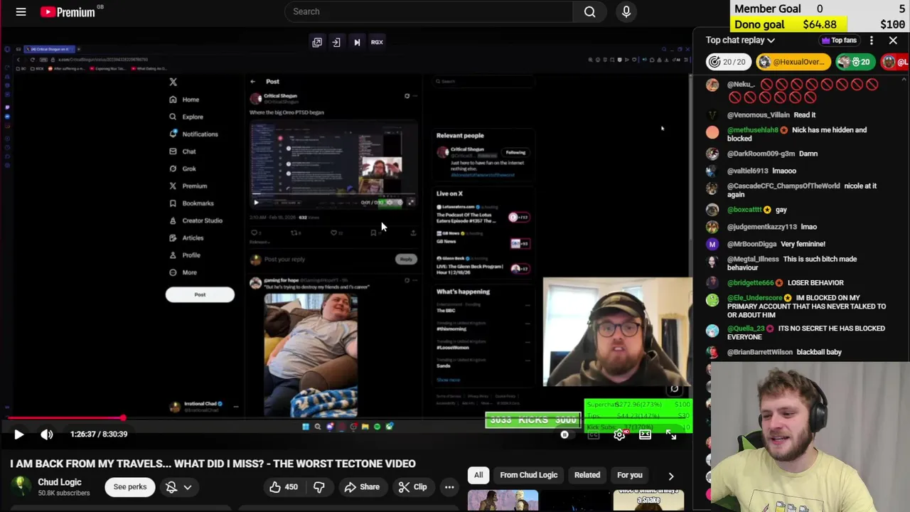Seek using the red progress bar
The image size is (910, 512).
(346, 418)
